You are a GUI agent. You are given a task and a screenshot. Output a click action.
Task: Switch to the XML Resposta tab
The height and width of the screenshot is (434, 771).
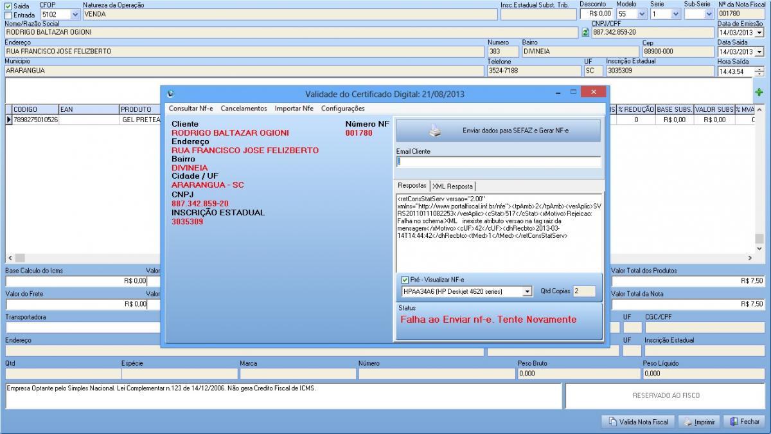pyautogui.click(x=452, y=186)
